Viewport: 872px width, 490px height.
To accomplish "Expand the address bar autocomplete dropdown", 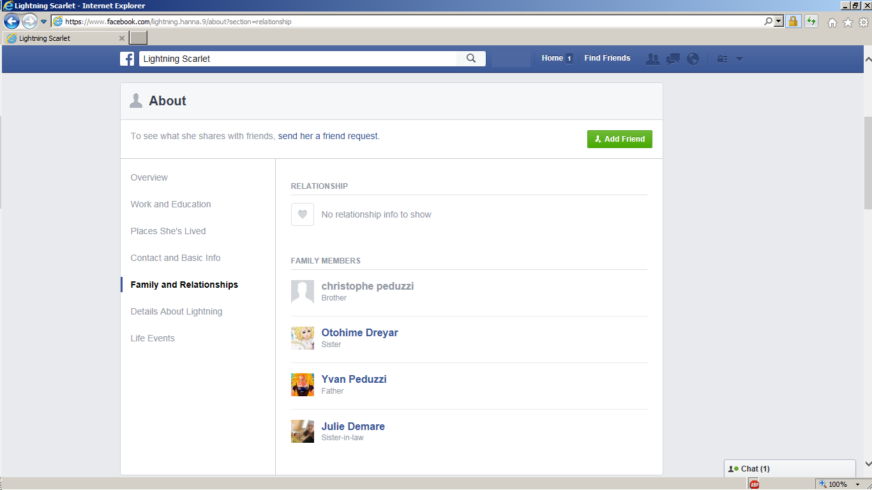I will [778, 22].
